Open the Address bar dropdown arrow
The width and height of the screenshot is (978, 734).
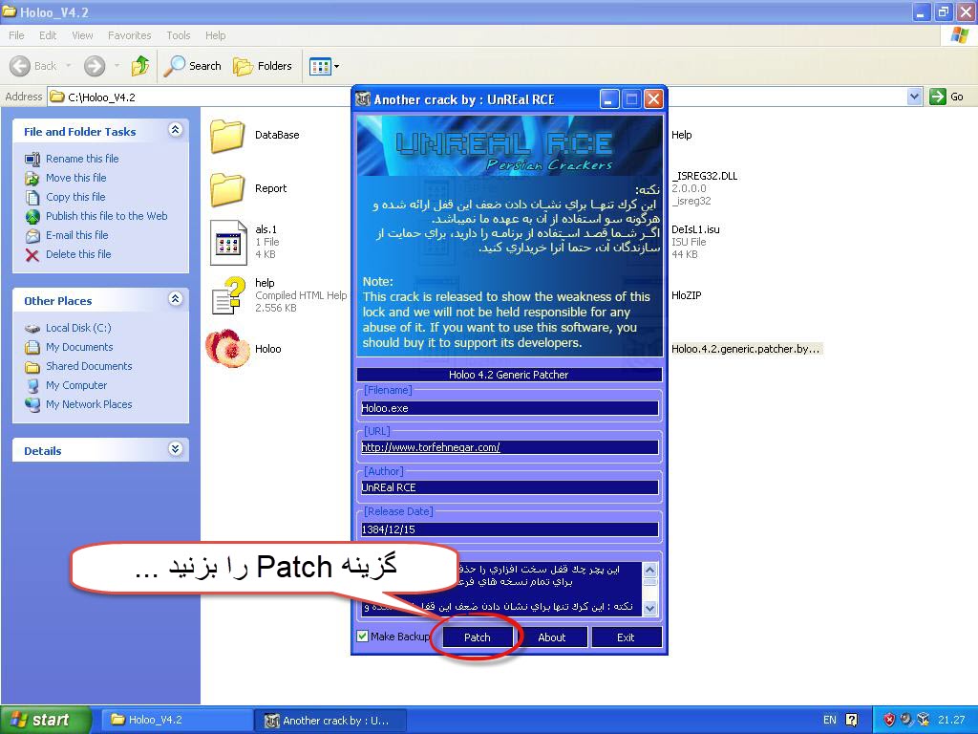pyautogui.click(x=914, y=97)
